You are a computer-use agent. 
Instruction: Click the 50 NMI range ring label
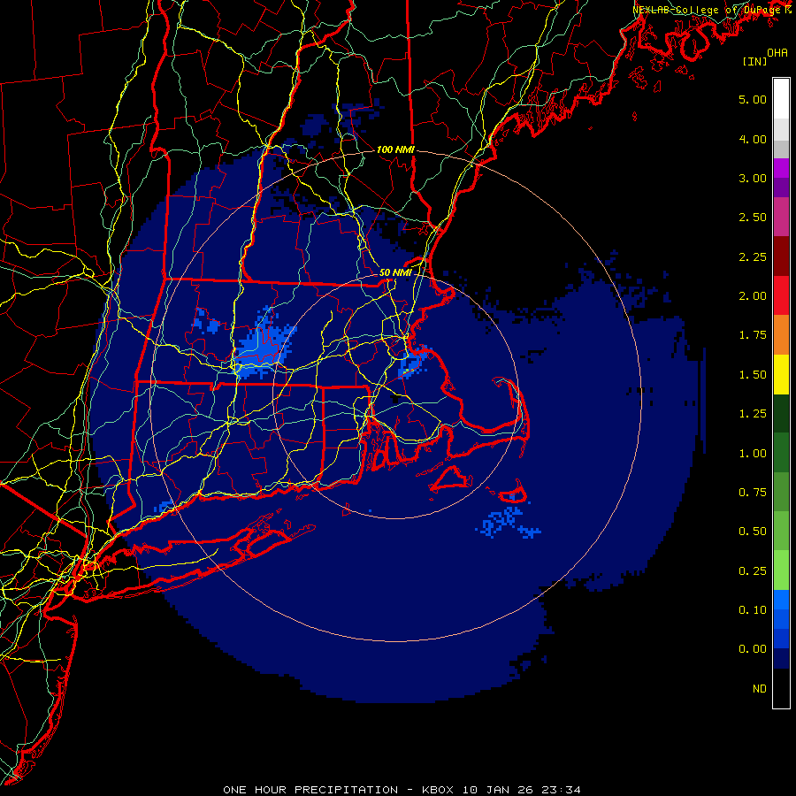[x=395, y=272]
